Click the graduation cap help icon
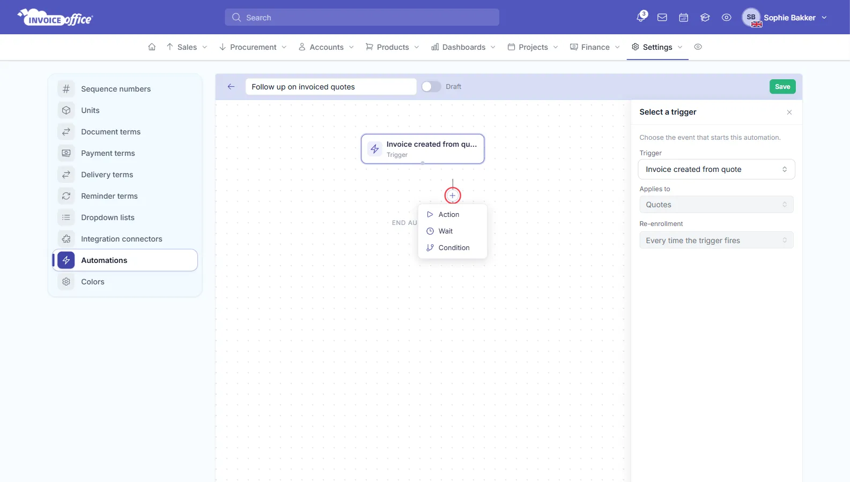The image size is (850, 482). tap(705, 18)
